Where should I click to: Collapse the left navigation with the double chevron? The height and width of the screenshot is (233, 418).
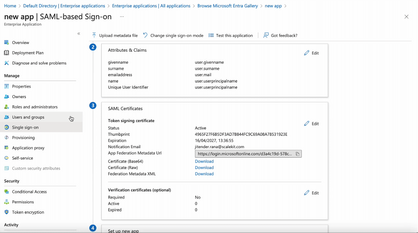(x=79, y=34)
